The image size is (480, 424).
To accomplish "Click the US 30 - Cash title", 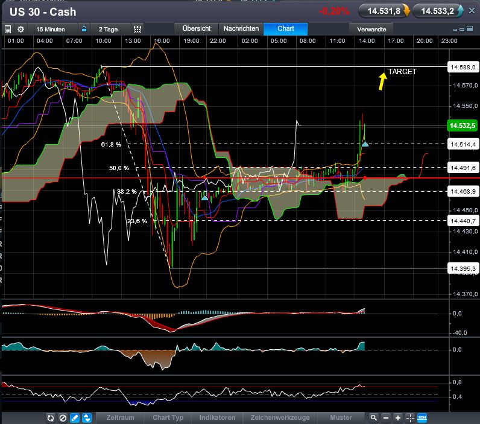I will (x=43, y=12).
